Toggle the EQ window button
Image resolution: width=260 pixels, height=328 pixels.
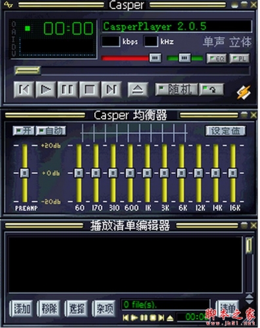point(217,58)
